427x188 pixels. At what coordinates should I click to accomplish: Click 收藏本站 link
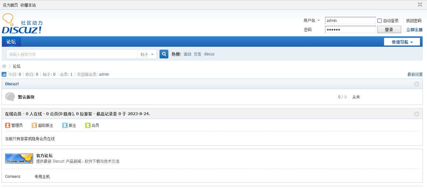click(28, 5)
